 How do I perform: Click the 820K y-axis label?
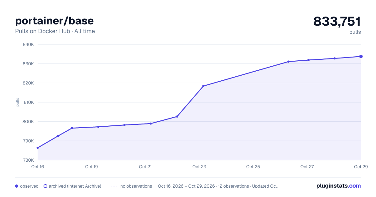(x=28, y=83)
